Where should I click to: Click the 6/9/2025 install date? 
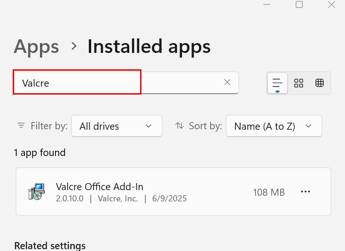[169, 199]
